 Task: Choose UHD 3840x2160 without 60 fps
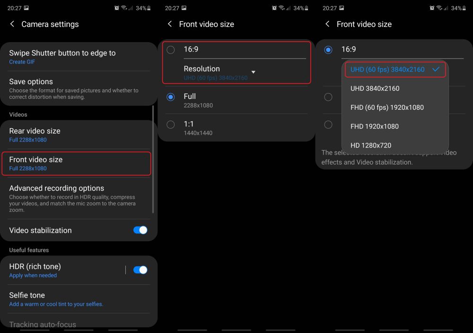coord(375,88)
